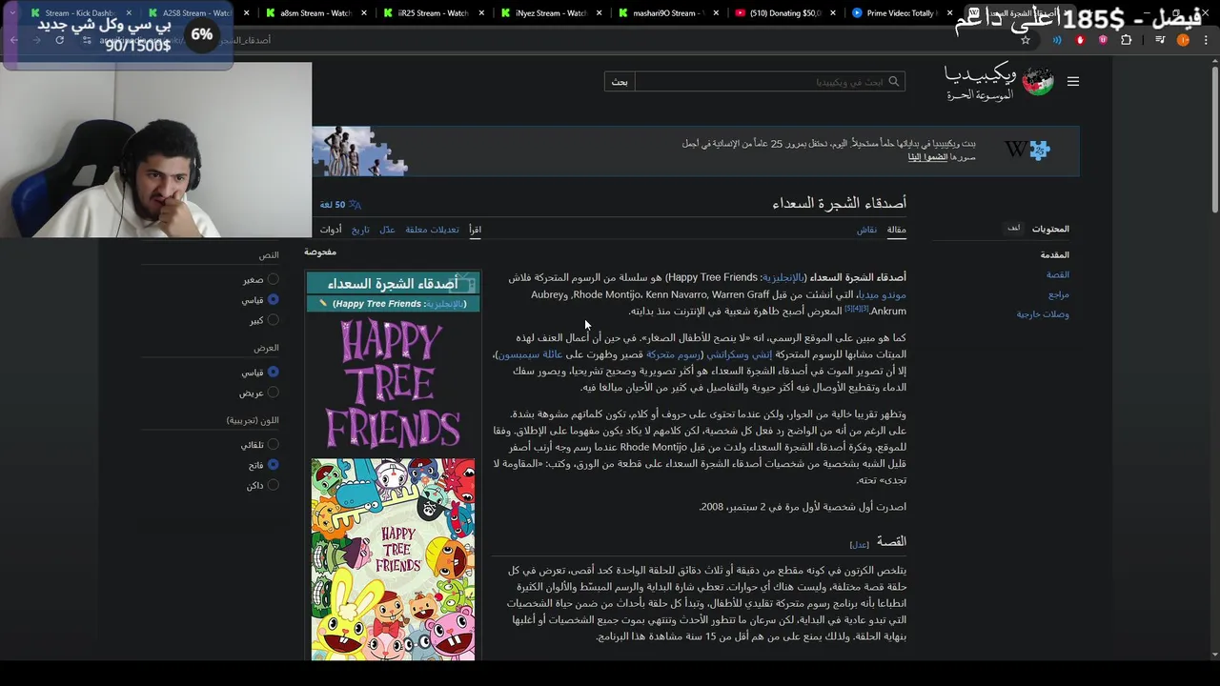Open the browser three-dot menu
Screen dimensions: 1220x686
pos(1205,40)
